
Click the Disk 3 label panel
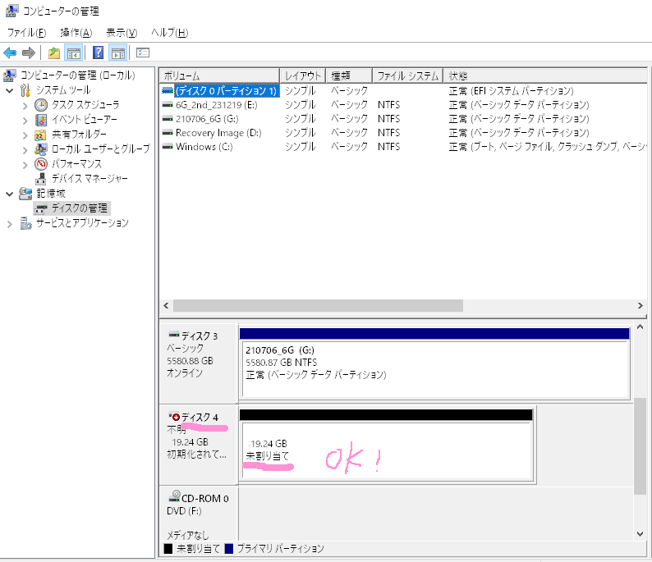click(x=199, y=363)
